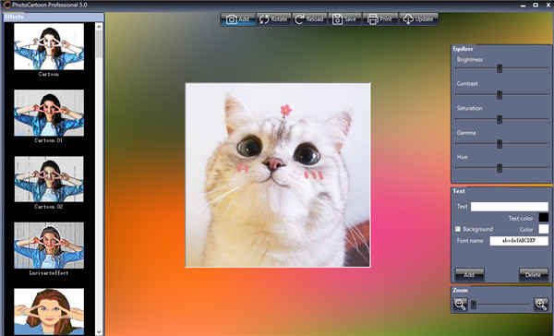Image resolution: width=554 pixels, height=336 pixels.
Task: Click the Add text button
Action: click(x=469, y=274)
